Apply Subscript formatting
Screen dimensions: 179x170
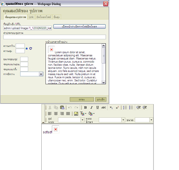point(111,107)
